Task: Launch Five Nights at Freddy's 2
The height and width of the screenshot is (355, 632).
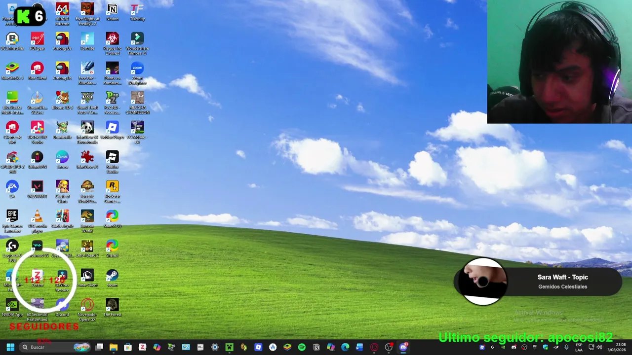Action: click(x=87, y=14)
